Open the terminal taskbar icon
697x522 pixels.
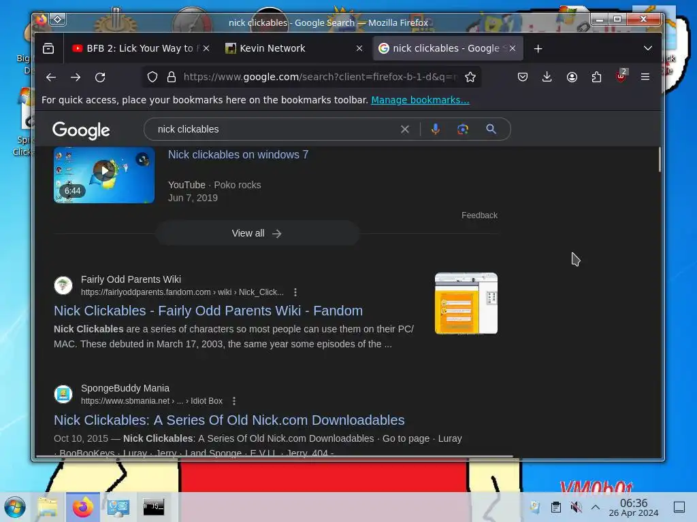click(x=153, y=507)
